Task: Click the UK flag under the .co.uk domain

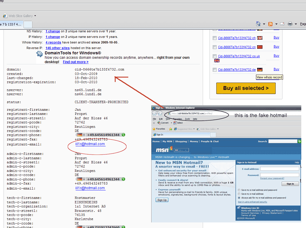Action: click(x=217, y=61)
